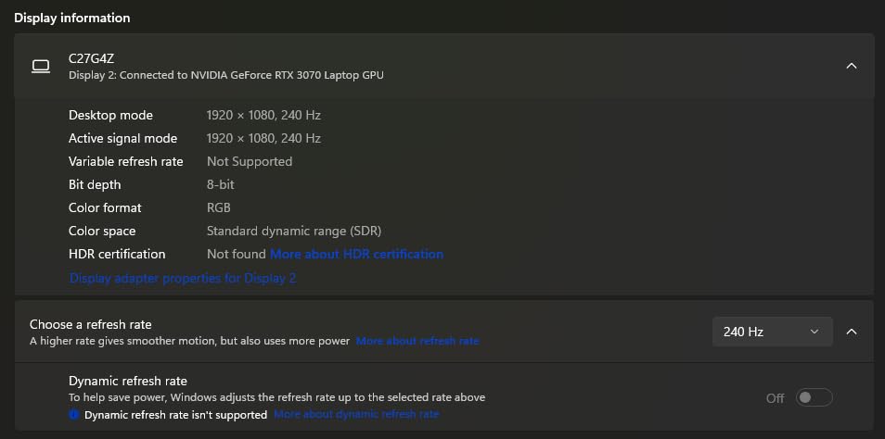Click the Active signal mode label
885x439 pixels.
pyautogui.click(x=122, y=138)
